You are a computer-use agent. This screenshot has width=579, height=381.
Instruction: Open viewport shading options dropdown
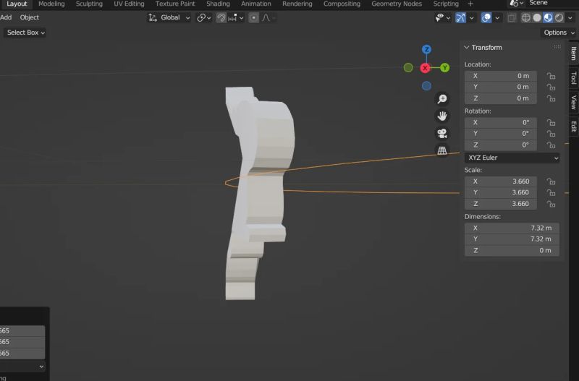pyautogui.click(x=570, y=17)
